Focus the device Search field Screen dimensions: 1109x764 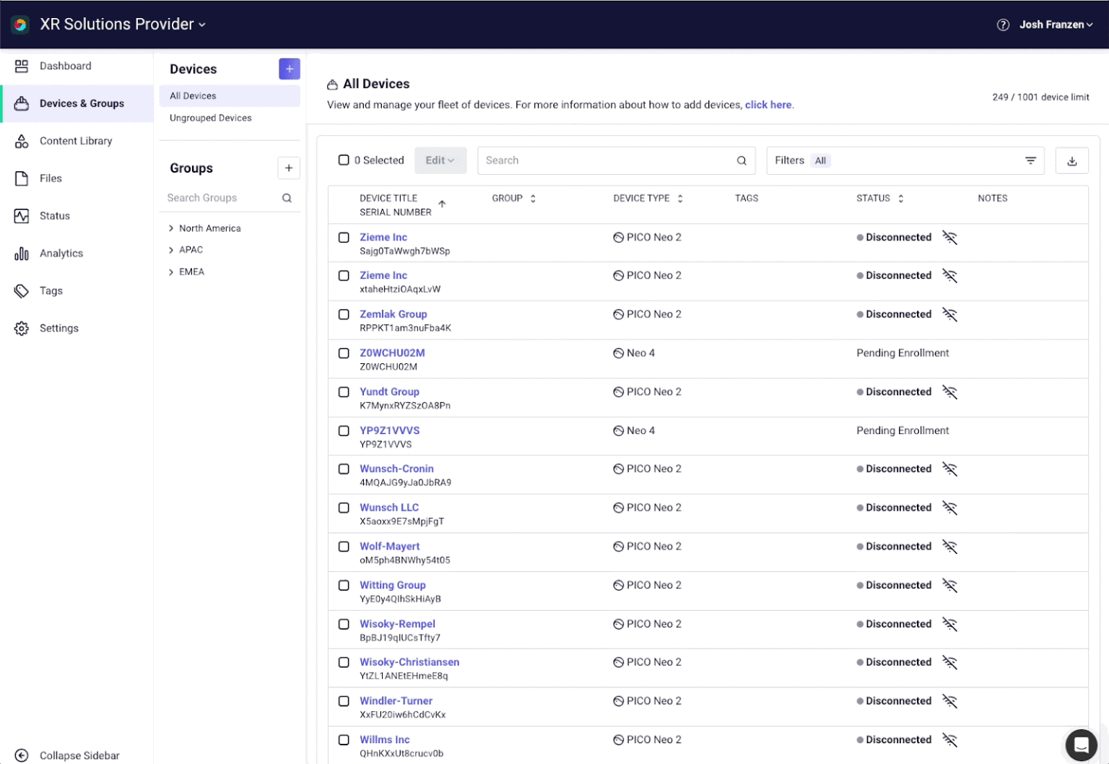coord(606,160)
